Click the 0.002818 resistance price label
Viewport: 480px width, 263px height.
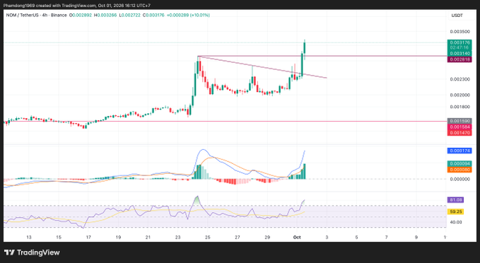point(459,59)
